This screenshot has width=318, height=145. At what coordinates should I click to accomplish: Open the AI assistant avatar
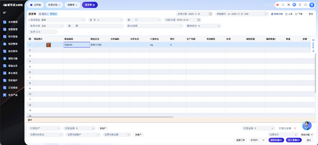point(307,126)
